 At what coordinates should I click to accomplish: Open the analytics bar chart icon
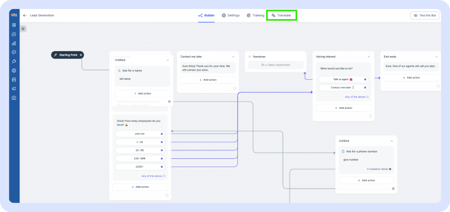[x=13, y=43]
